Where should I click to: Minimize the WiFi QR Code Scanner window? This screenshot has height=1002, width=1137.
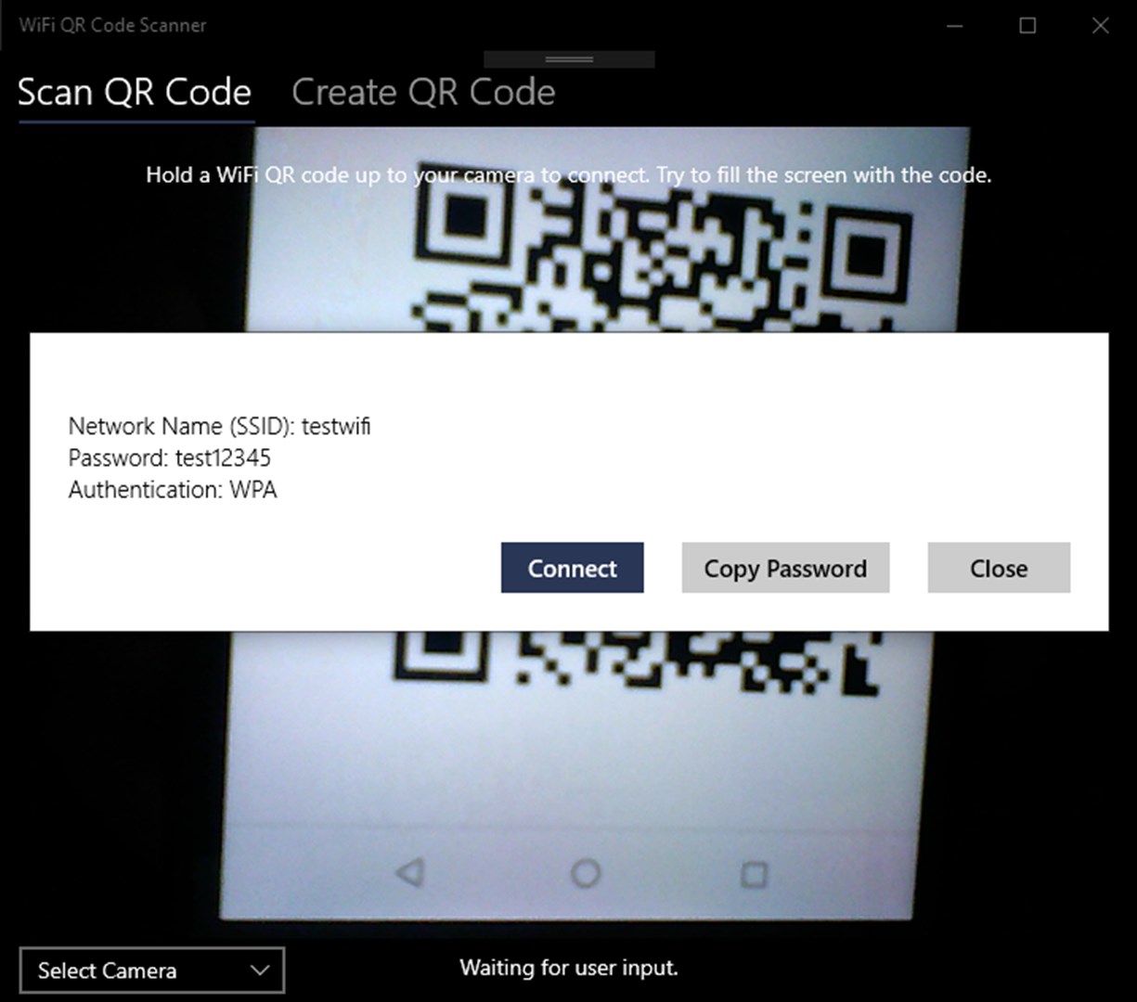click(954, 25)
